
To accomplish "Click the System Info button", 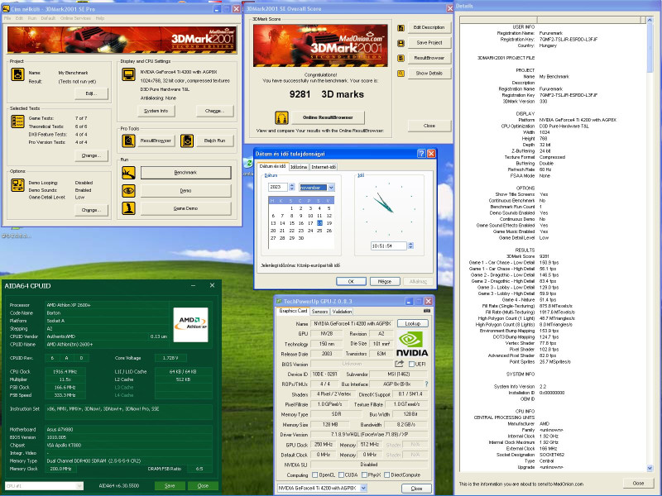I will click(x=156, y=111).
